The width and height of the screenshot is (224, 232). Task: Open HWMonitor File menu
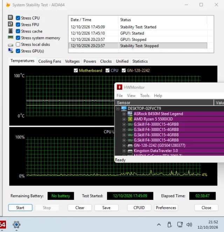tap(119, 96)
